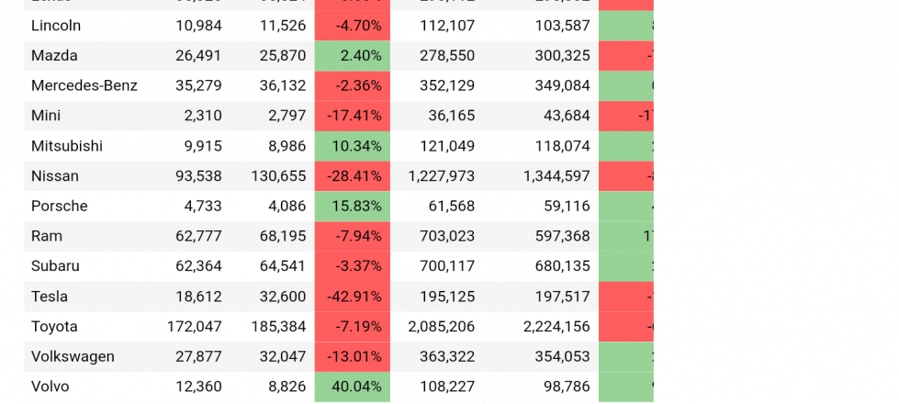Click Toyota's 2,224,156 value
This screenshot has height=404, width=899.
pyautogui.click(x=556, y=327)
